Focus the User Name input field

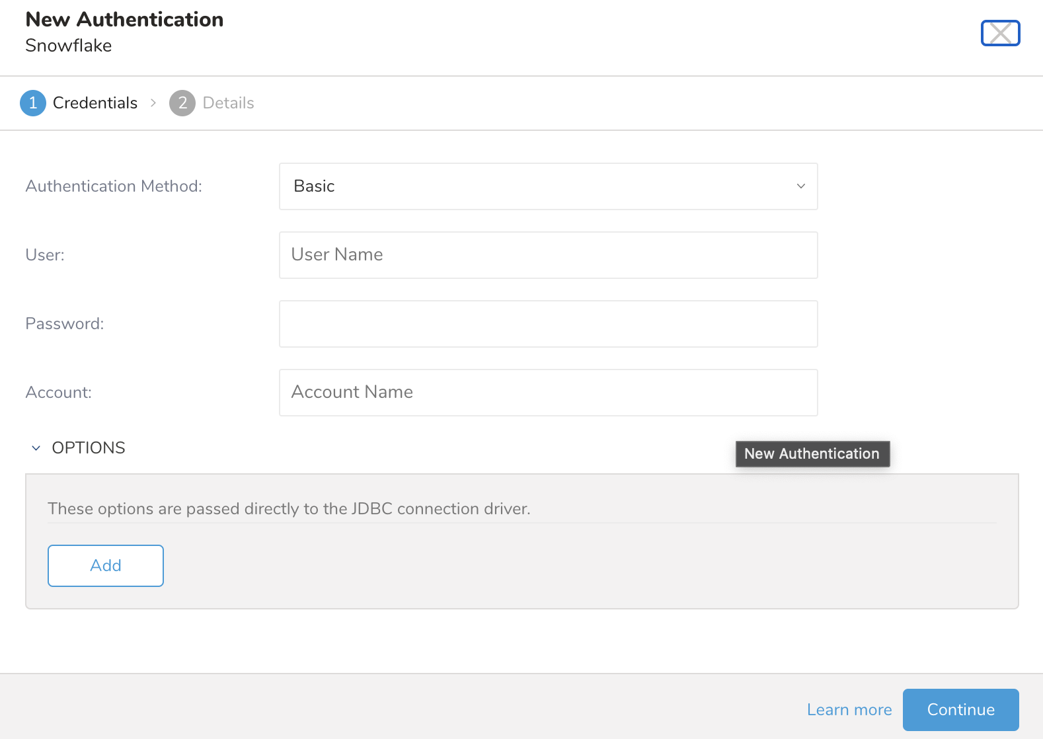point(548,255)
